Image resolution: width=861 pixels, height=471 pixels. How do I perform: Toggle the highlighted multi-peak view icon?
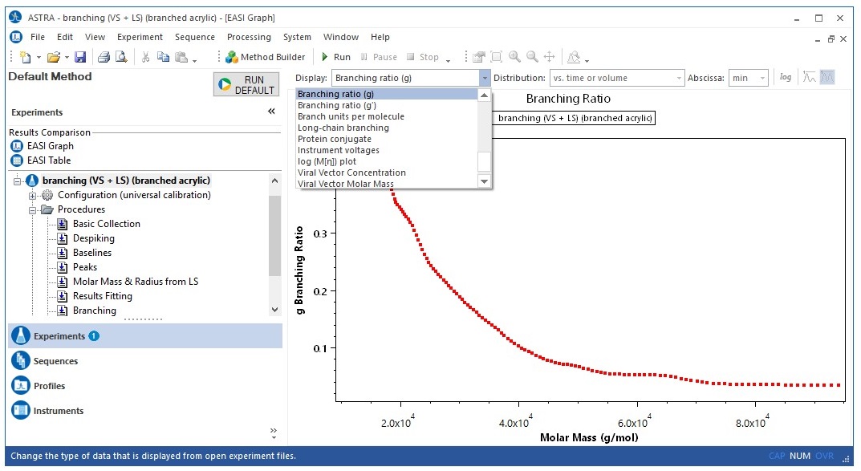[827, 77]
